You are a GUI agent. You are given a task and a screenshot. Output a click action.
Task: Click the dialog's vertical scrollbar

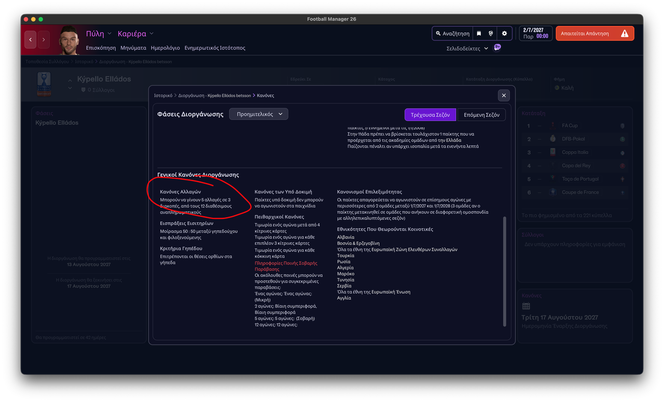pos(504,271)
